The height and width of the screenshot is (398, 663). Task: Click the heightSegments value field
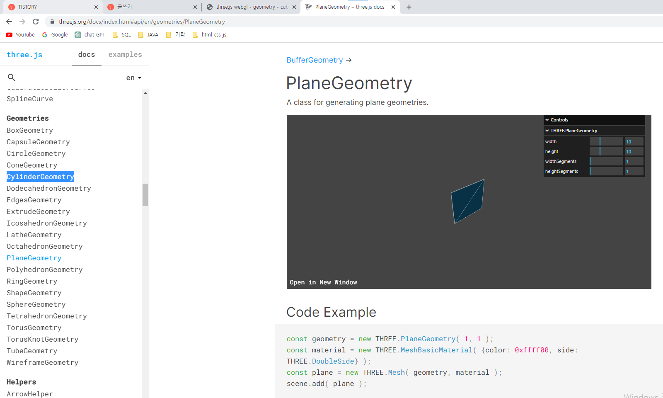(634, 171)
